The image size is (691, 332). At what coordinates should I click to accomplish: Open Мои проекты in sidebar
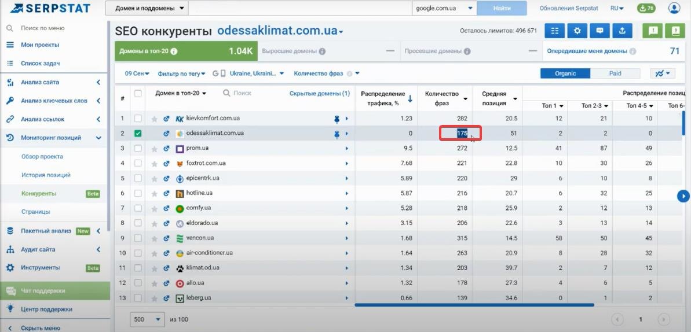pyautogui.click(x=39, y=45)
